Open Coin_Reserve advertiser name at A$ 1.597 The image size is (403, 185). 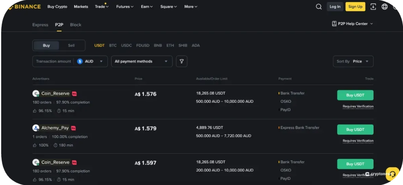tap(55, 162)
